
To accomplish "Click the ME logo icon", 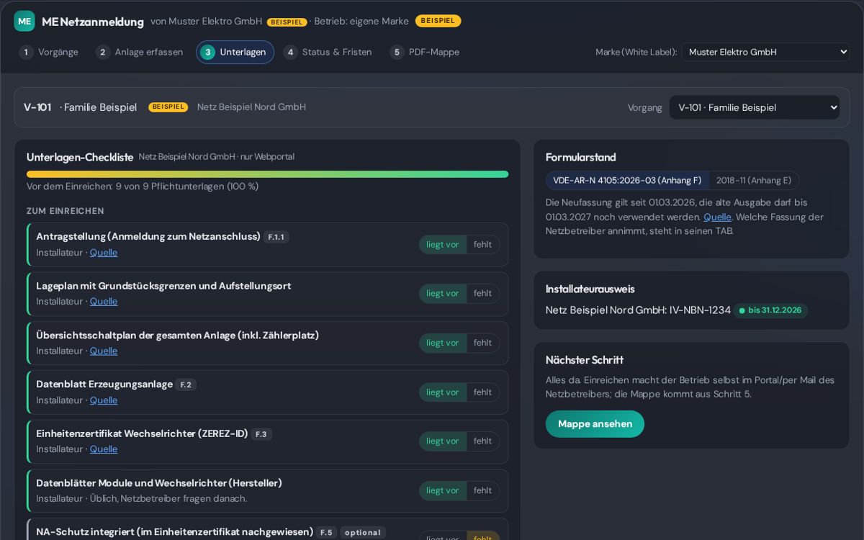I will 24,21.
